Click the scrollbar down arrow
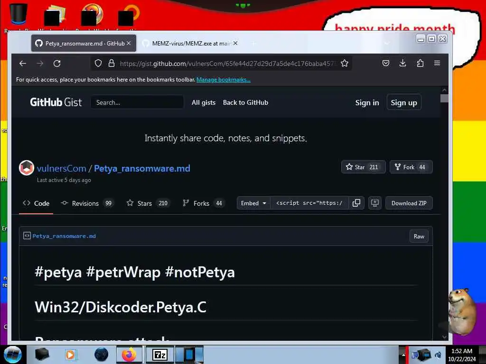 point(444,337)
